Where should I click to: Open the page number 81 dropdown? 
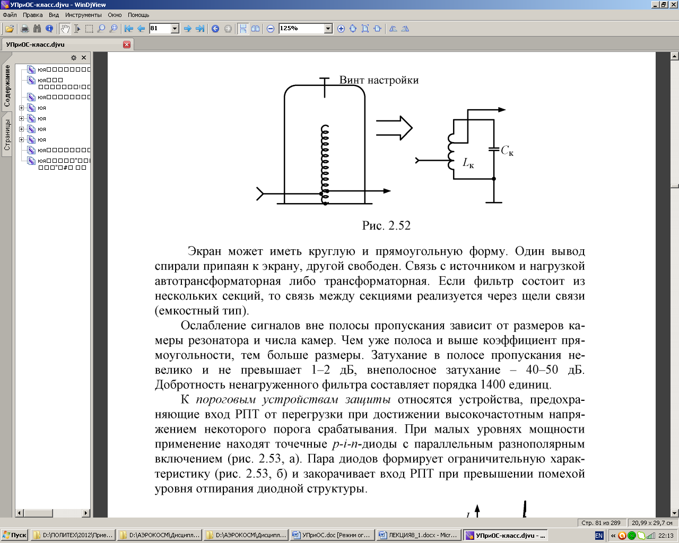pos(175,29)
